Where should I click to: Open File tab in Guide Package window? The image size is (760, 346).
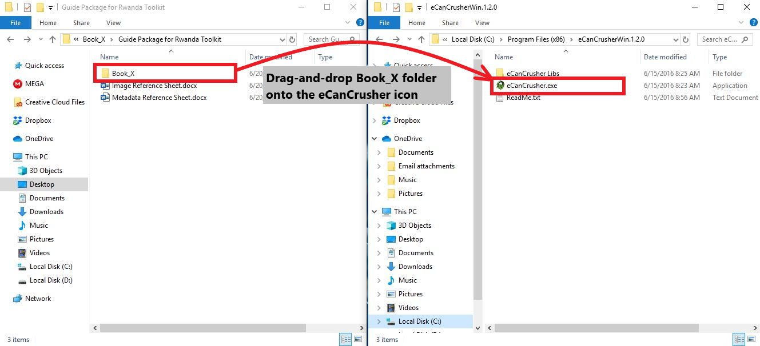15,23
